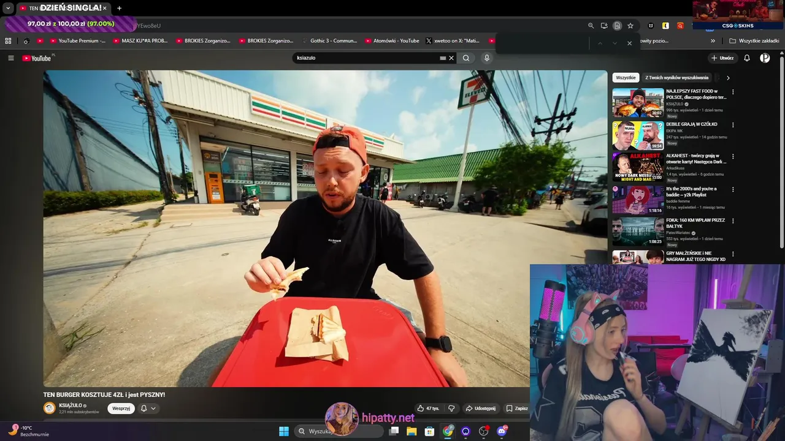Go to YouTube home via logo
This screenshot has height=441, width=785.
[37, 58]
